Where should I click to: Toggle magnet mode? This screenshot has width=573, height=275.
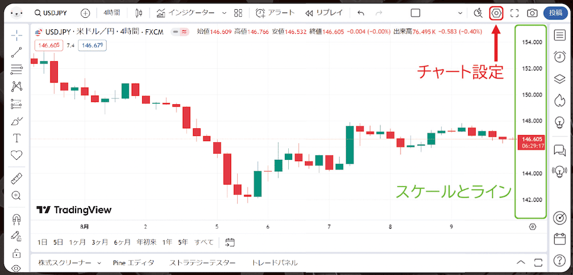[x=17, y=219]
